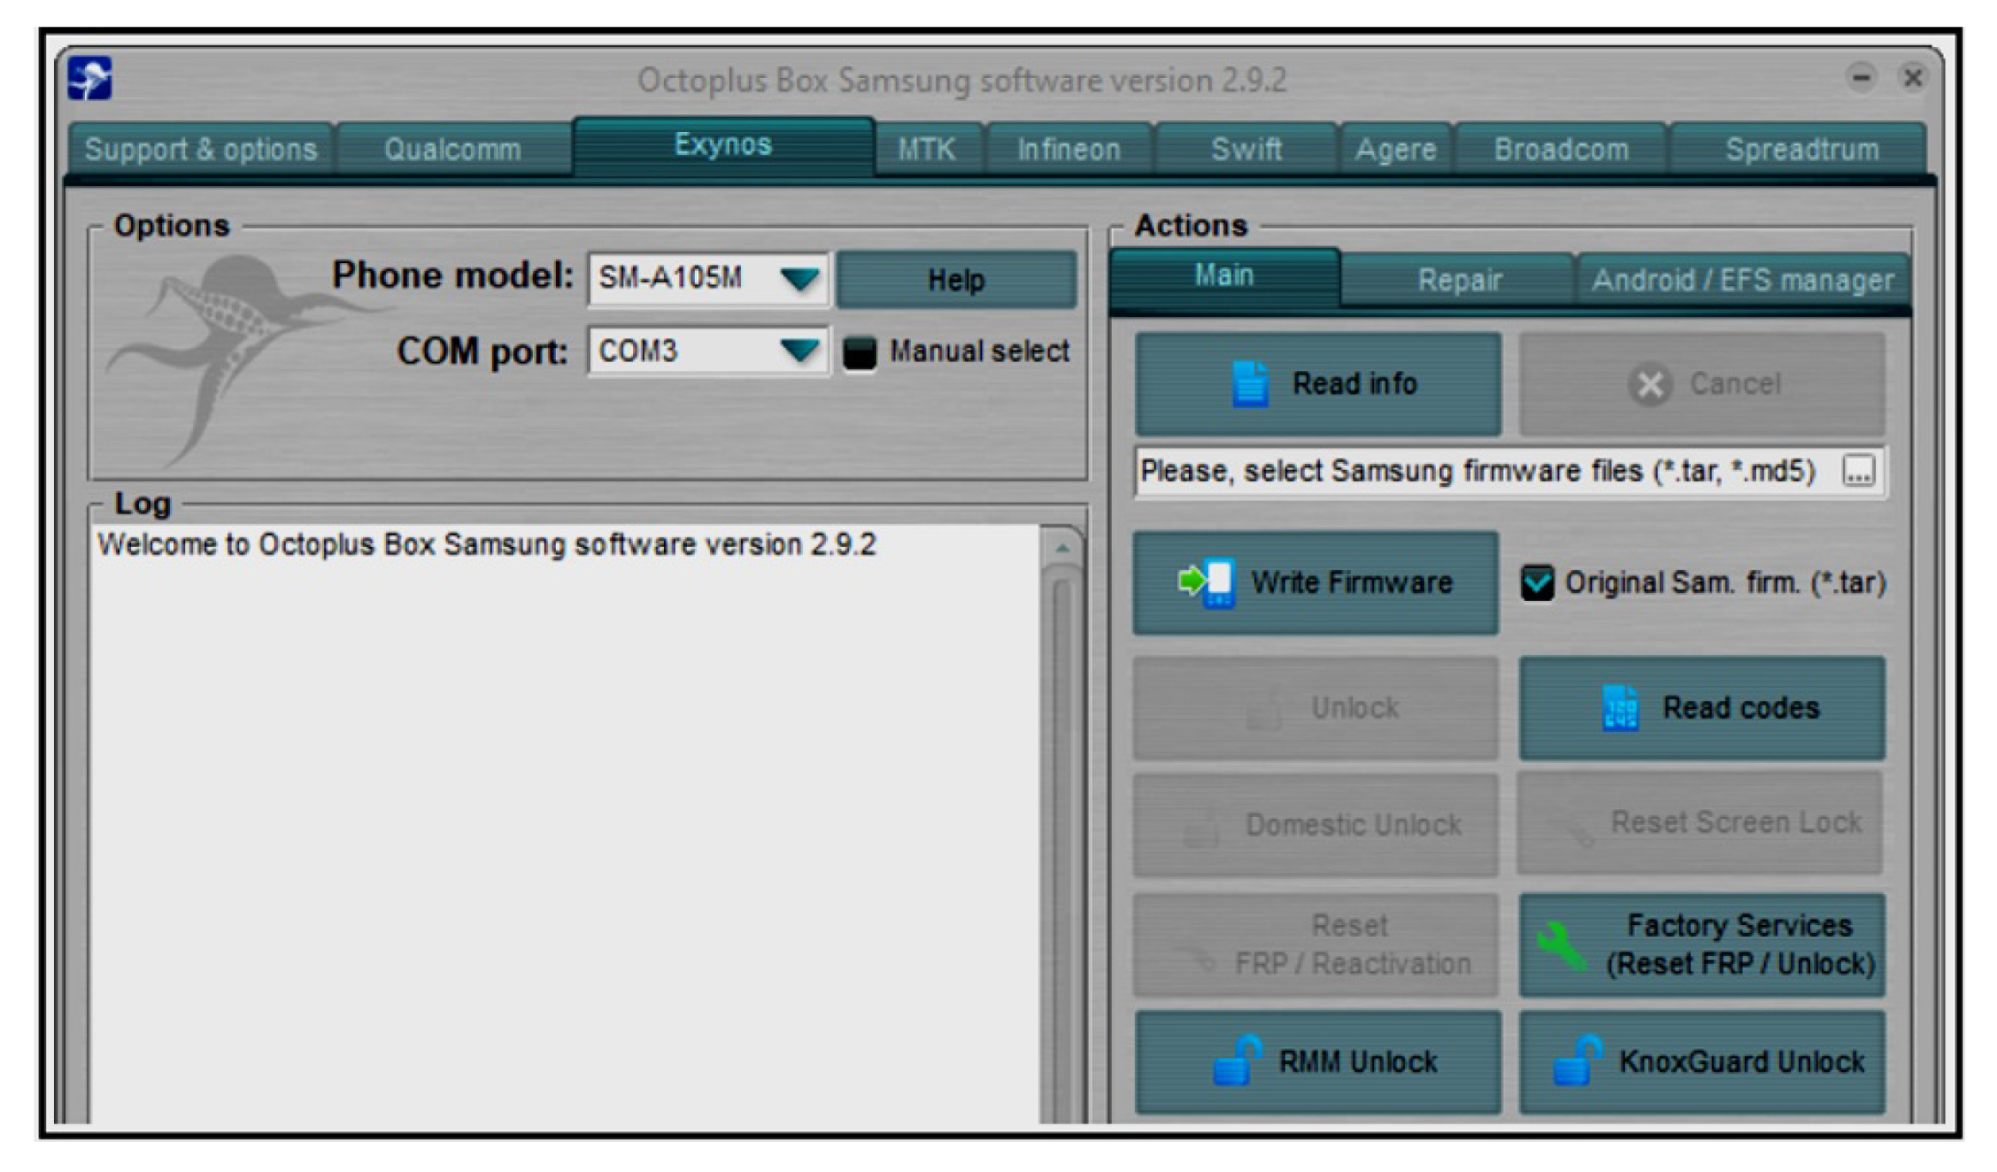Click the RMM Unlock button
This screenshot has width=1997, height=1172.
point(1318,1062)
